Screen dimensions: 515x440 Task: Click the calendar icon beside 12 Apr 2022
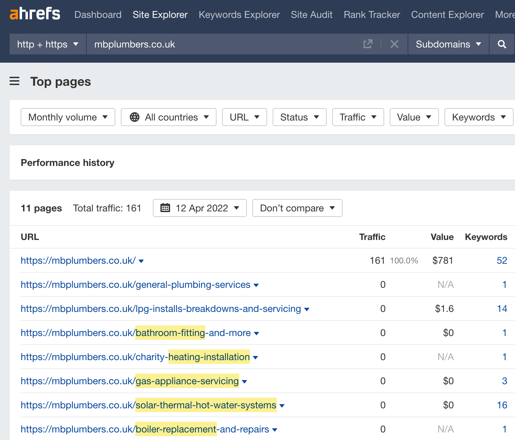point(166,208)
